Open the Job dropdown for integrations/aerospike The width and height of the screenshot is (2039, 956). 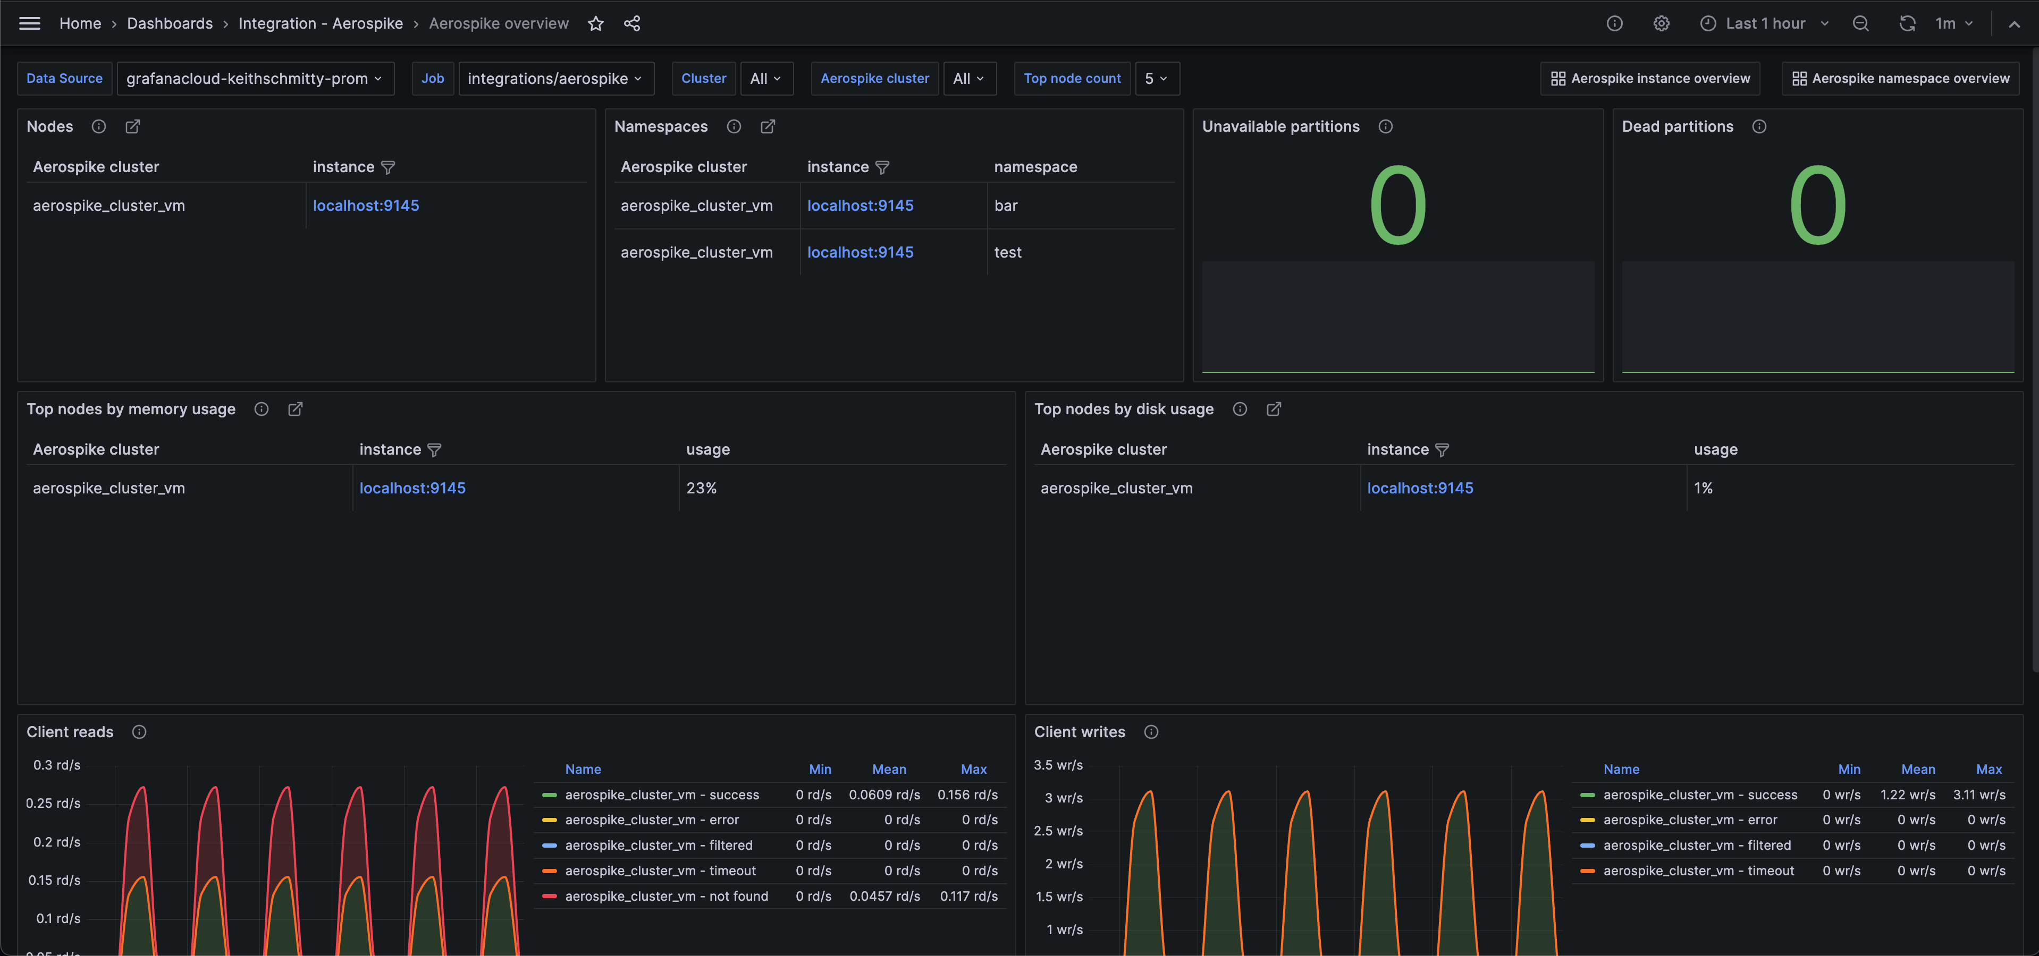(555, 78)
